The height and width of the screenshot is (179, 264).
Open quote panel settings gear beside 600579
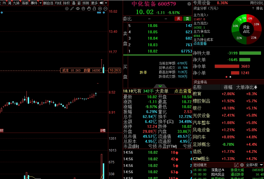[189, 4]
